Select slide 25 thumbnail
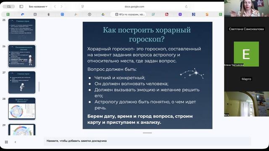This screenshot has width=269, height=151. 22,30
